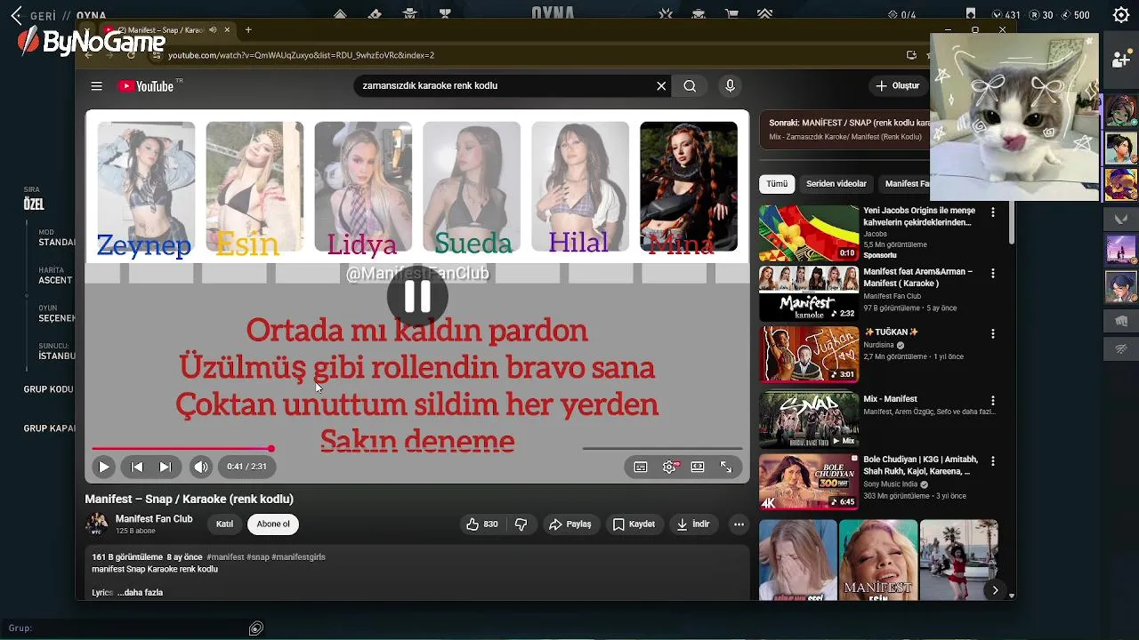Share the video via Paylaş
This screenshot has height=640, width=1139.
pyautogui.click(x=570, y=524)
